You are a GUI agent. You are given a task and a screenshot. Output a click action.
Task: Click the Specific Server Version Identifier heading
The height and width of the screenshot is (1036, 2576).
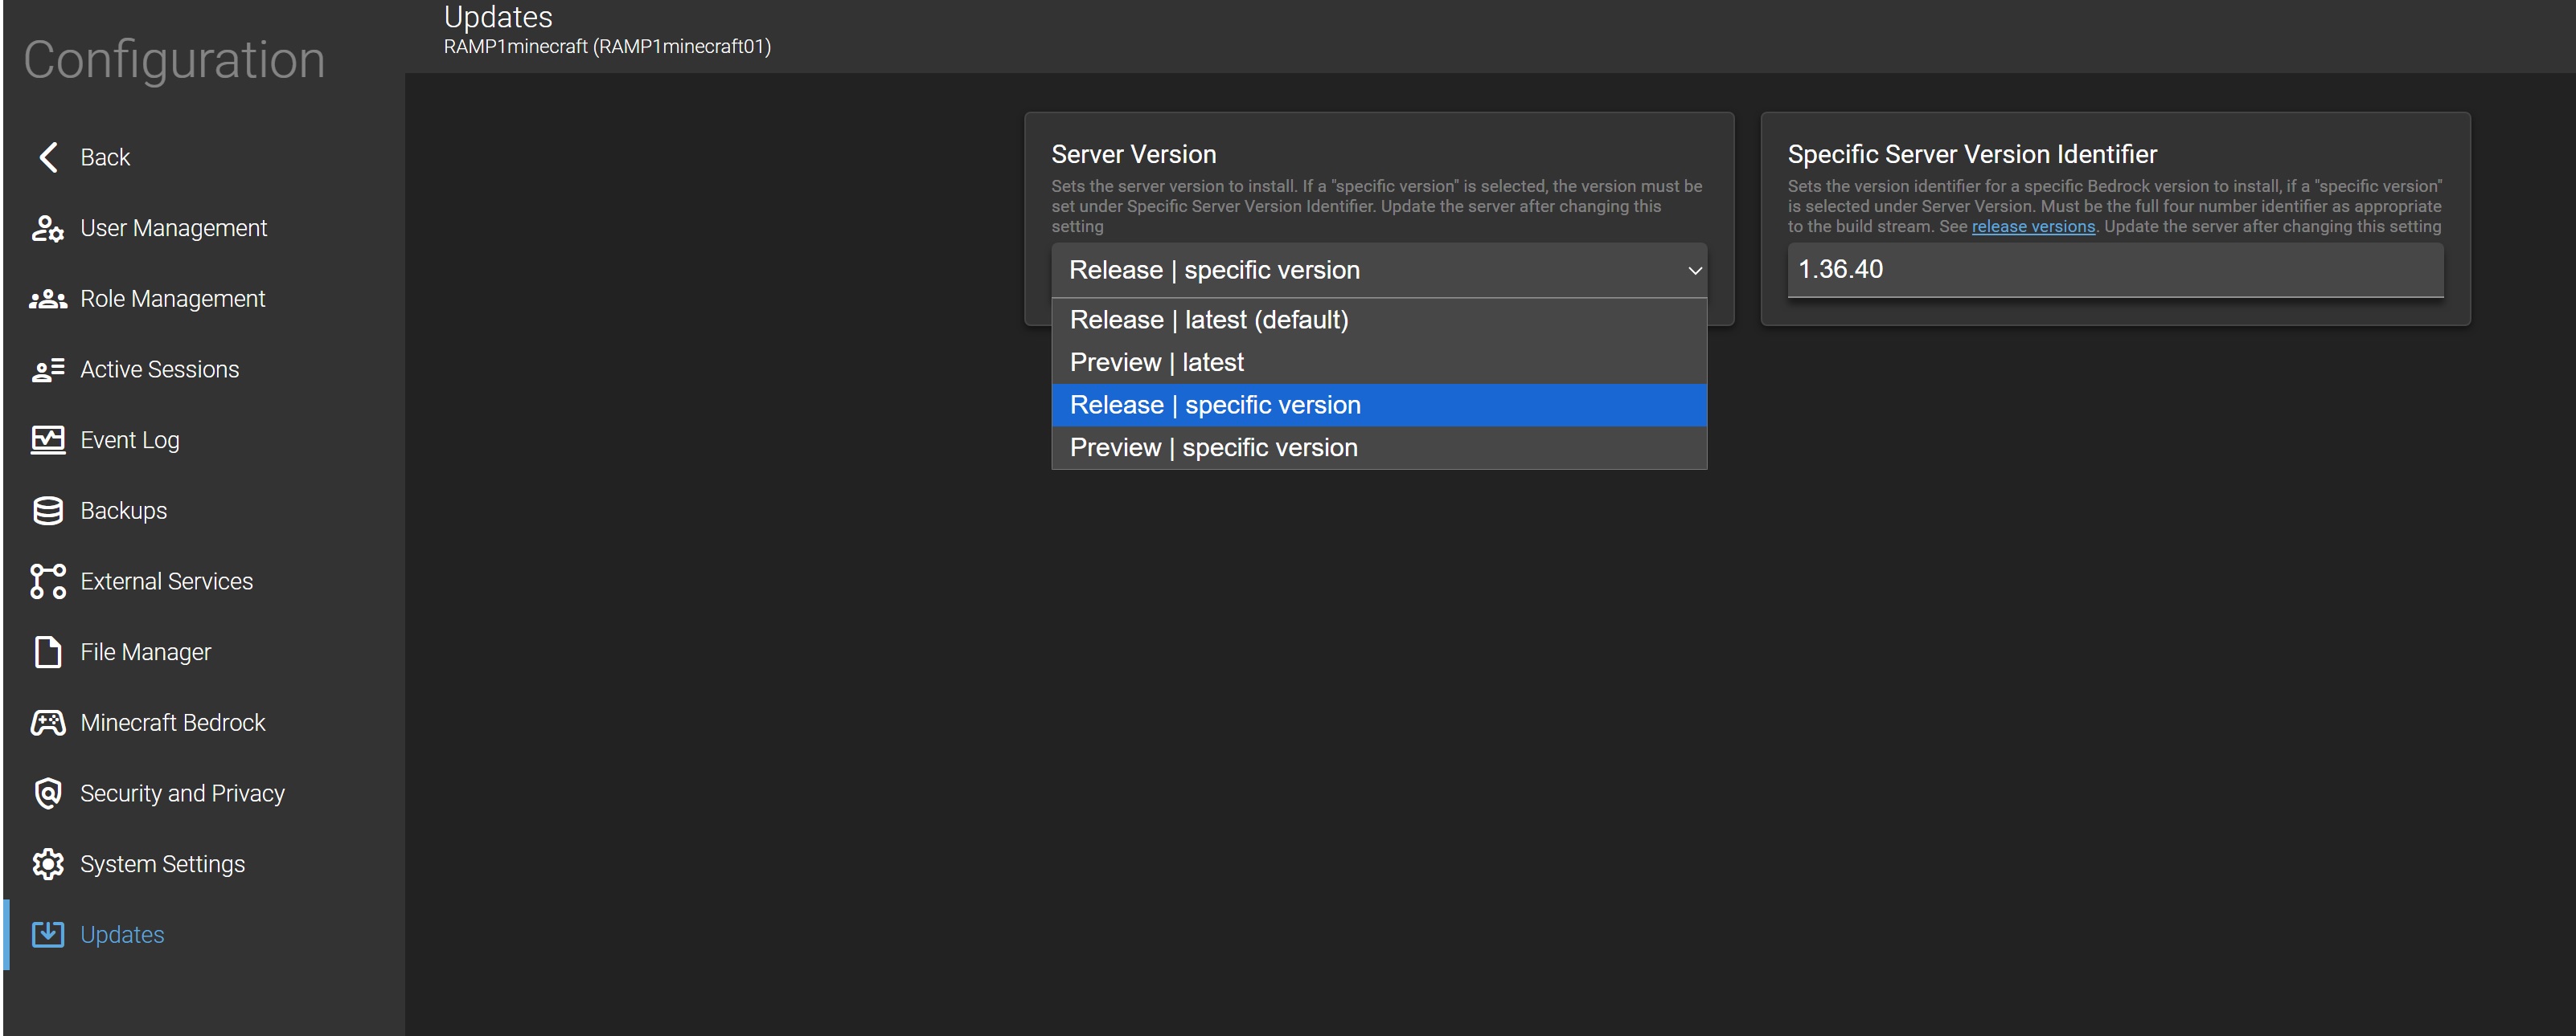pyautogui.click(x=1972, y=154)
